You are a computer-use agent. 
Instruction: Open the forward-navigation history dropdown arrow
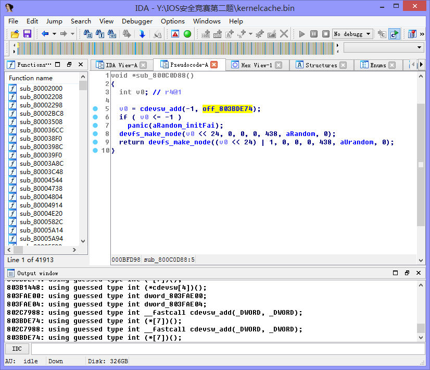73,34
